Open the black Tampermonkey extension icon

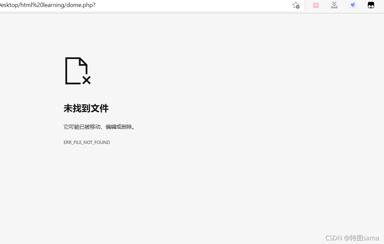[371, 5]
